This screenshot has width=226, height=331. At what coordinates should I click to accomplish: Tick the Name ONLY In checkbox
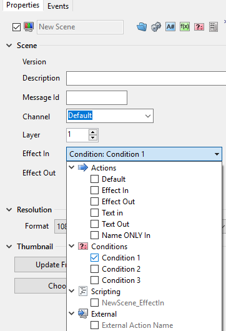tap(94, 235)
